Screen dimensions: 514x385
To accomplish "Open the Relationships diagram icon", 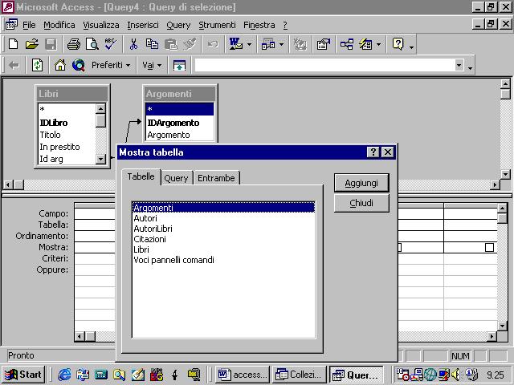I will (347, 44).
